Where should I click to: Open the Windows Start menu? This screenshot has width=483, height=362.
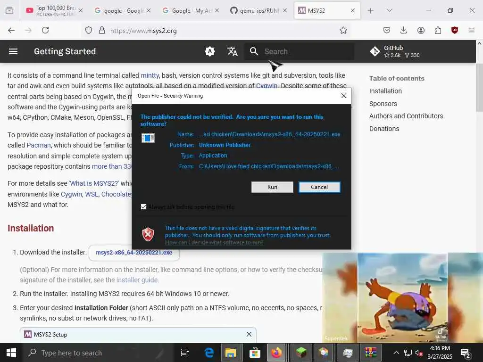[x=11, y=353]
